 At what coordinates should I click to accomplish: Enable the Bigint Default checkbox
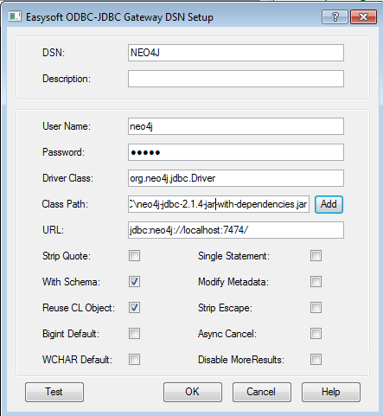[134, 334]
